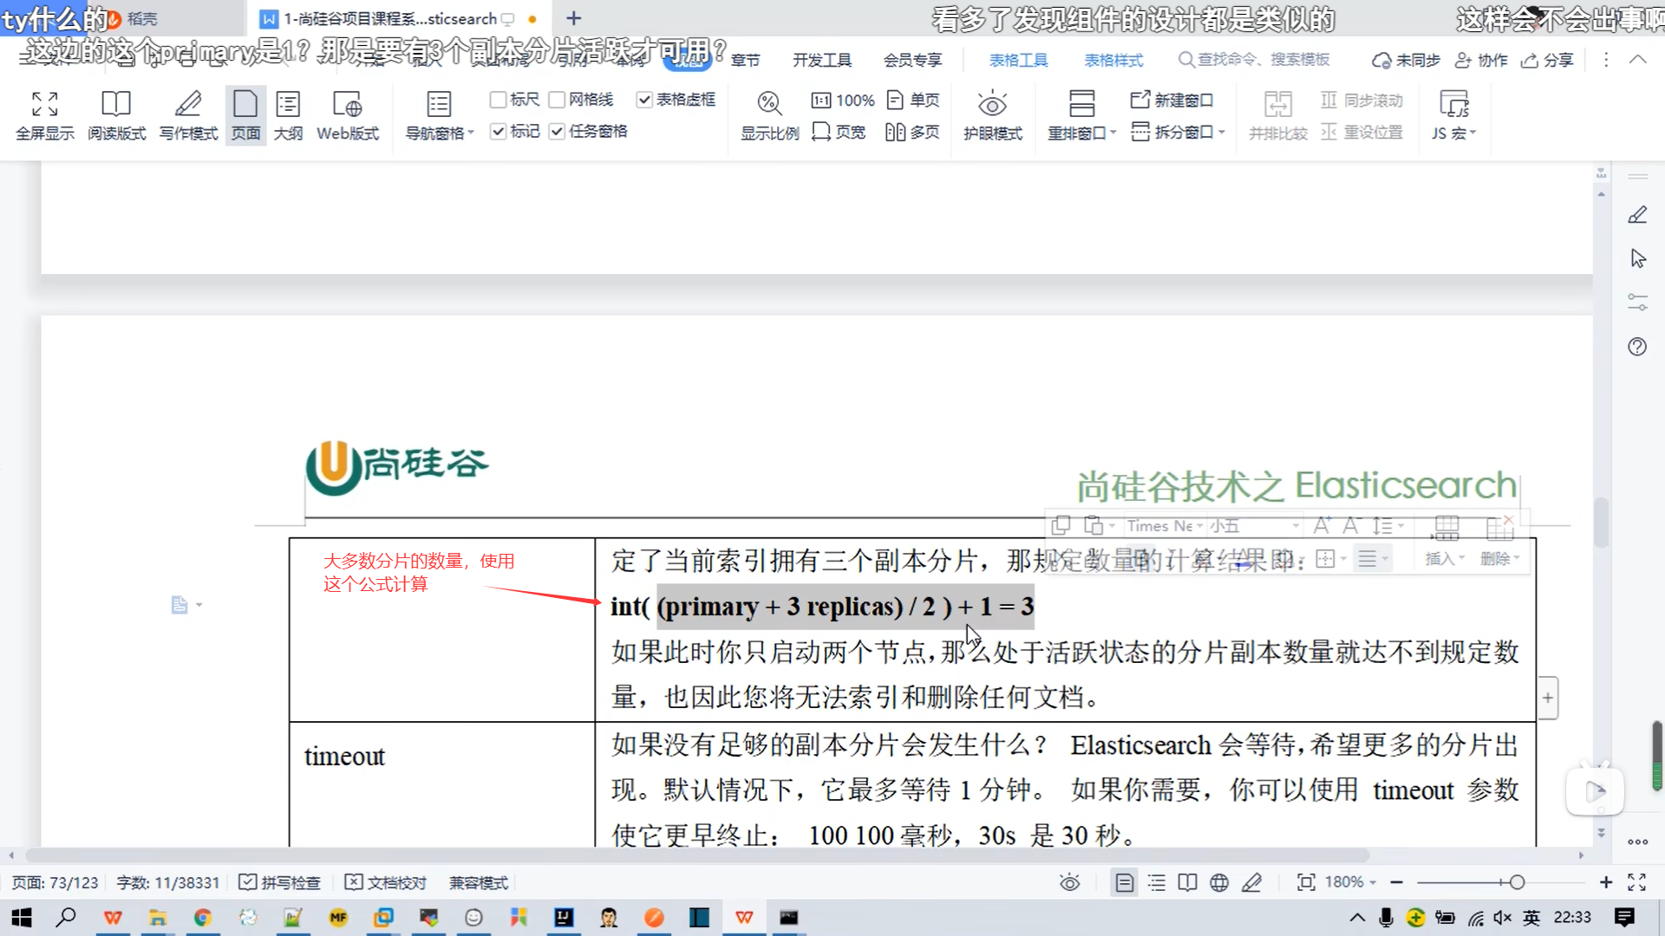Click the 分享 share button
Image resolution: width=1665 pixels, height=936 pixels.
[x=1548, y=60]
